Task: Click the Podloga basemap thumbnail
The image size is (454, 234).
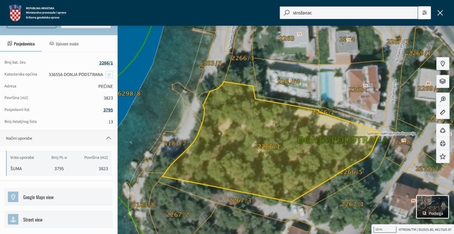Action: 432,207
